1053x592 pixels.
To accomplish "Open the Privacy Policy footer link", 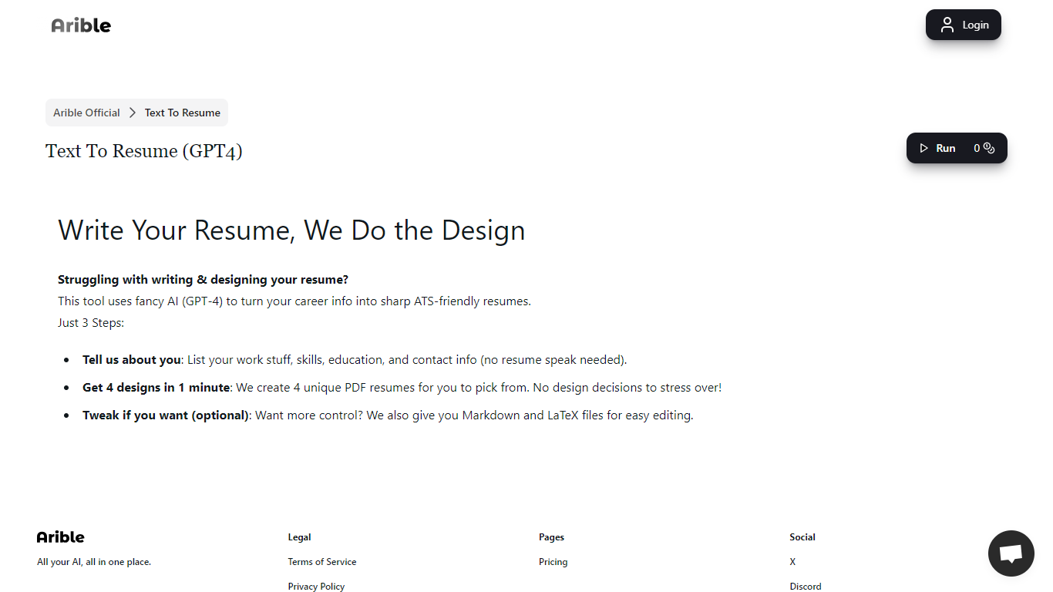I will pyautogui.click(x=316, y=587).
